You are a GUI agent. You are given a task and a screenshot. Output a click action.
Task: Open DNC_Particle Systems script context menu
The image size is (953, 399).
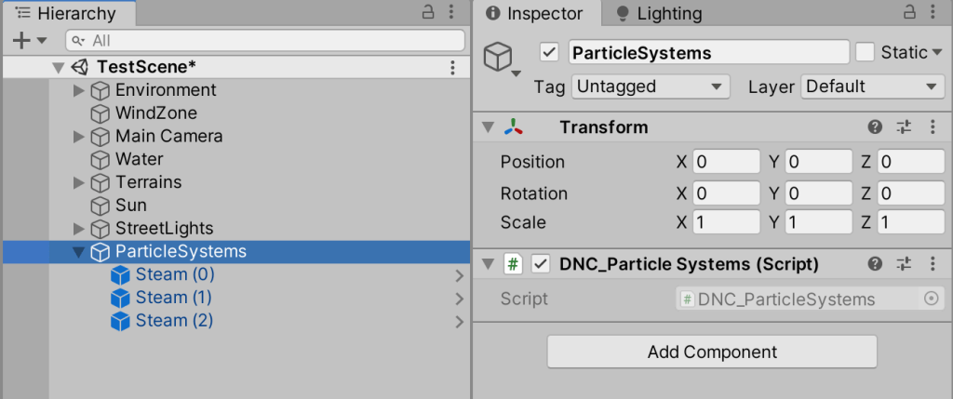click(933, 264)
